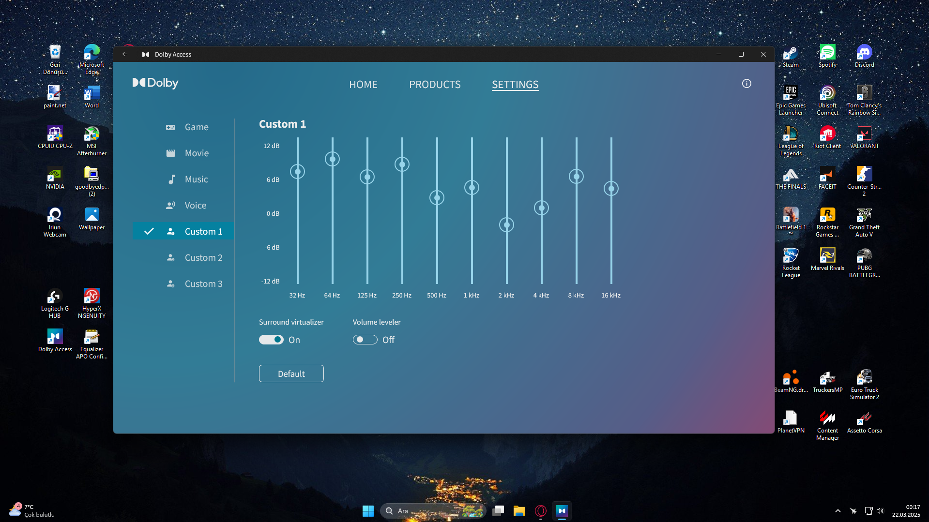Select the Game preset

click(x=183, y=127)
